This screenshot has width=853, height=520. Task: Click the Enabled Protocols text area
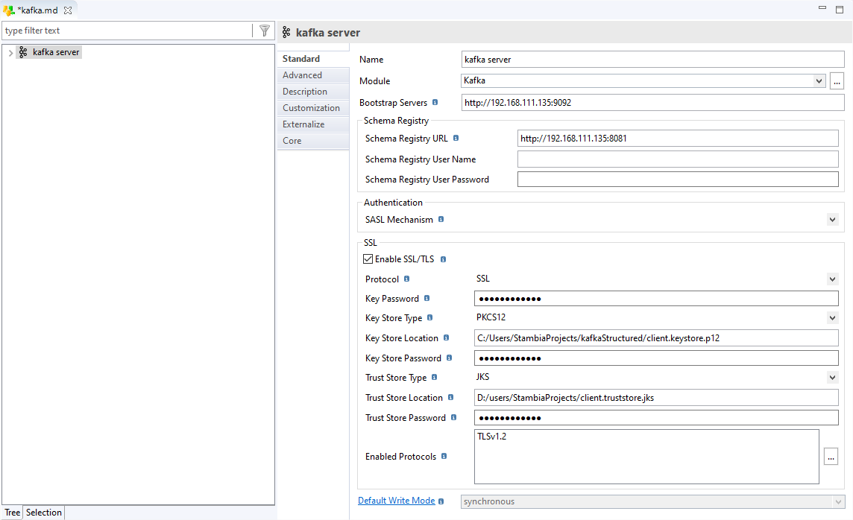(646, 457)
